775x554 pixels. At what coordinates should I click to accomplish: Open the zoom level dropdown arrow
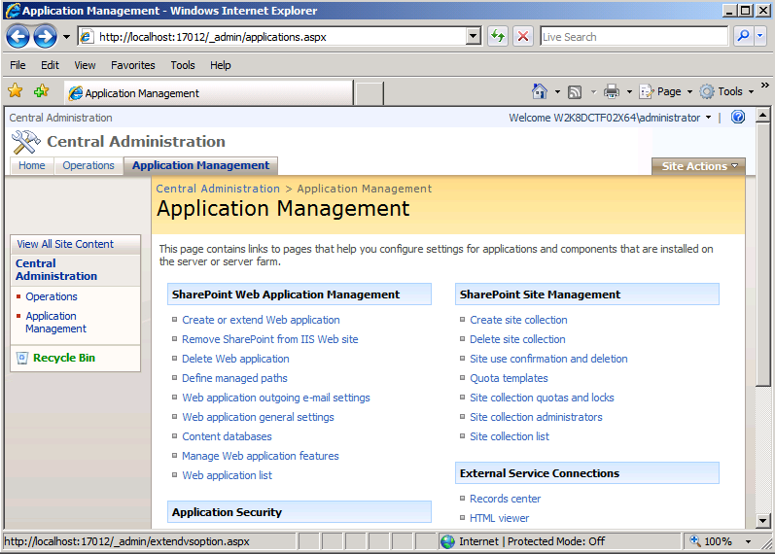tap(748, 541)
